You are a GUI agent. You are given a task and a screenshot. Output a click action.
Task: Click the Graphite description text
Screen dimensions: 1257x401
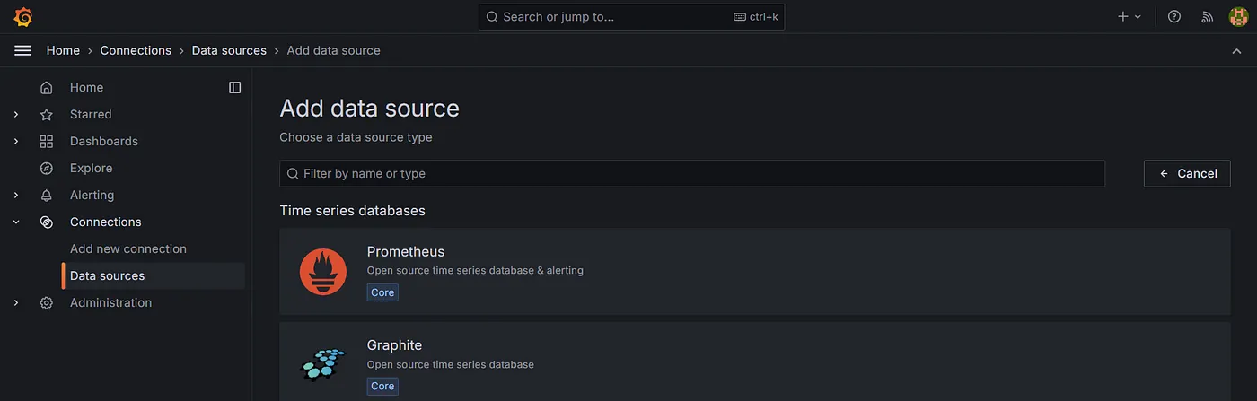coord(451,365)
